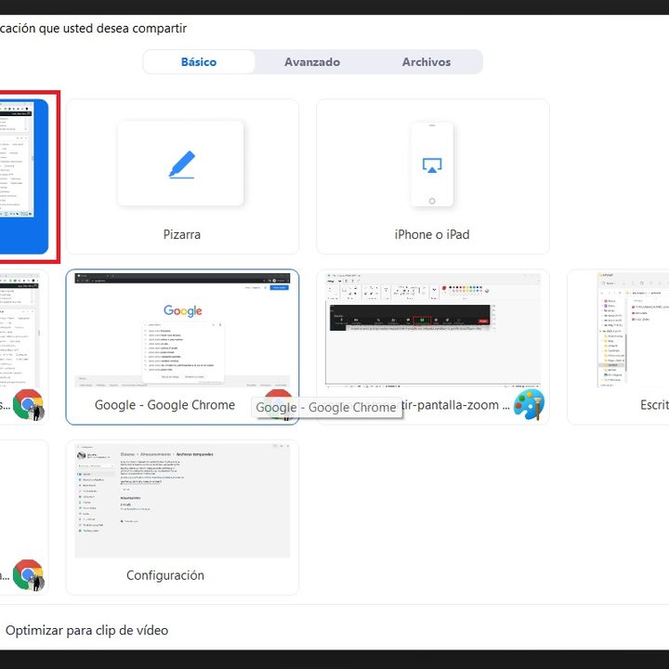This screenshot has height=669, width=669.
Task: Choose the Configuración window to share
Action: [x=182, y=518]
